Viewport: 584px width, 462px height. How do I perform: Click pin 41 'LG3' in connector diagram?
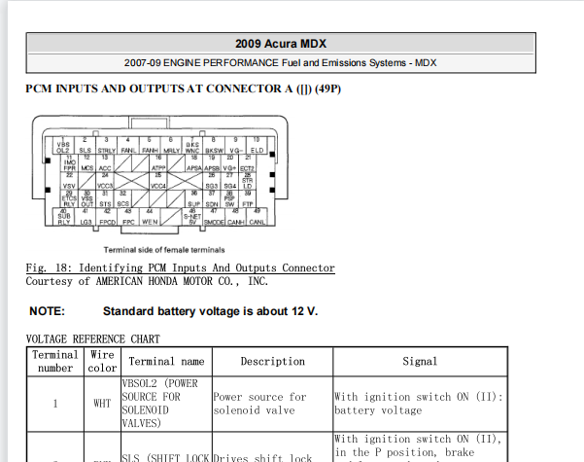[x=86, y=217]
